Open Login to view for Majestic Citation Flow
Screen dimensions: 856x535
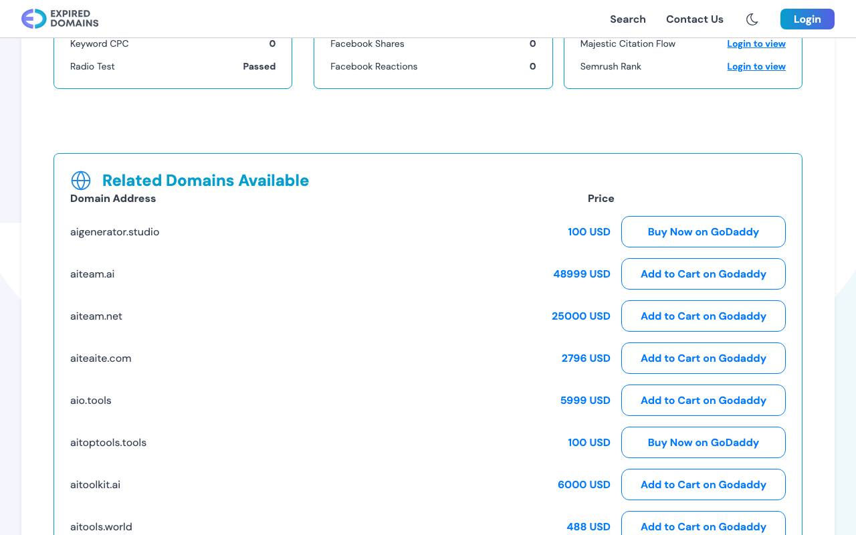pos(756,43)
